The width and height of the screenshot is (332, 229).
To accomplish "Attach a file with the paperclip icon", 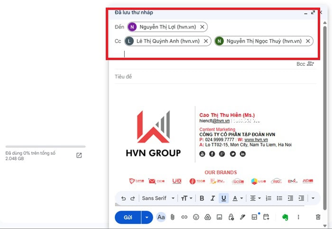I will 173,217.
